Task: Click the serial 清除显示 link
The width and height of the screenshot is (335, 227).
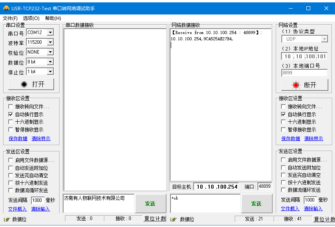Action: pyautogui.click(x=41, y=139)
